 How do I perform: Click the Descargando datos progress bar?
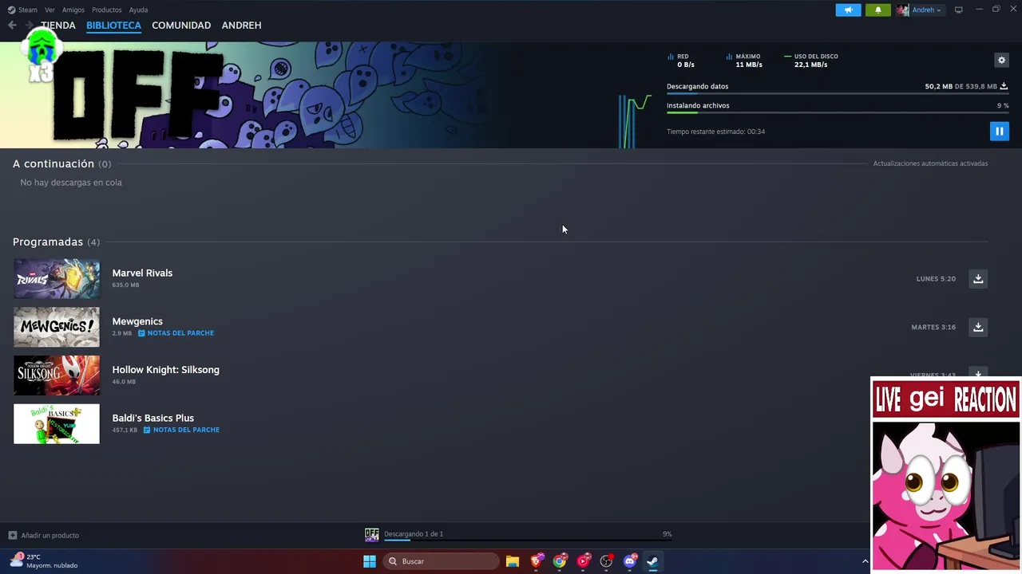coord(837,94)
